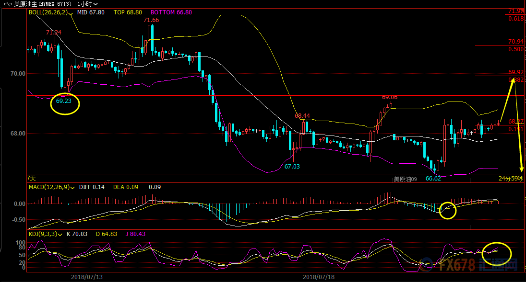Screen dimensions: 526x282
Task: Expand the MACD(12,26,9) indicator menu
Action: click(x=72, y=187)
